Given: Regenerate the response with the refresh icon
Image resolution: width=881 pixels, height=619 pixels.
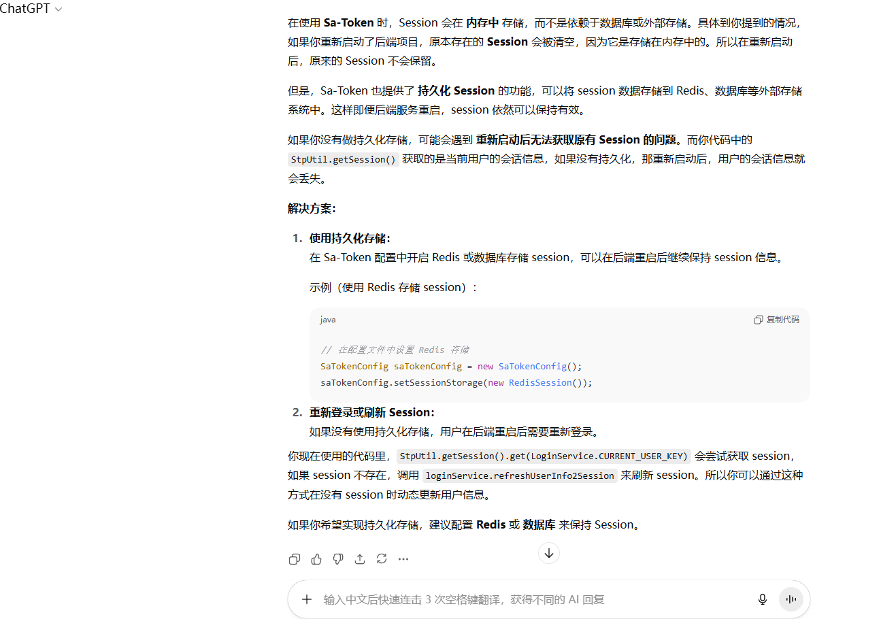Looking at the screenshot, I should pyautogui.click(x=382, y=559).
